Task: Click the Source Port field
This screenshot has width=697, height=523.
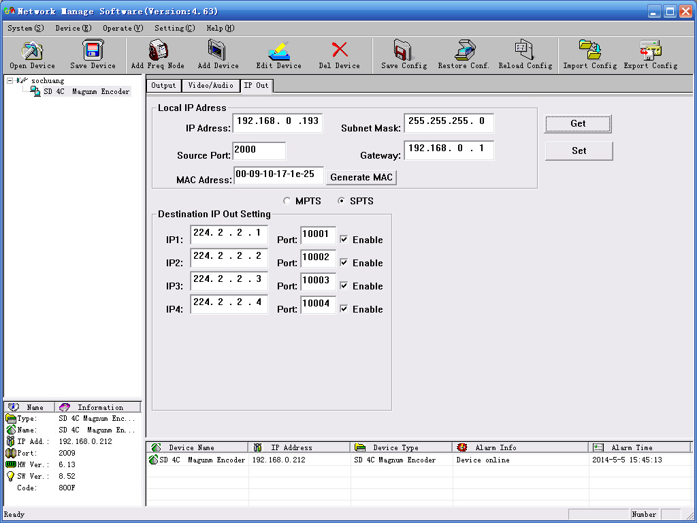Action: click(259, 150)
